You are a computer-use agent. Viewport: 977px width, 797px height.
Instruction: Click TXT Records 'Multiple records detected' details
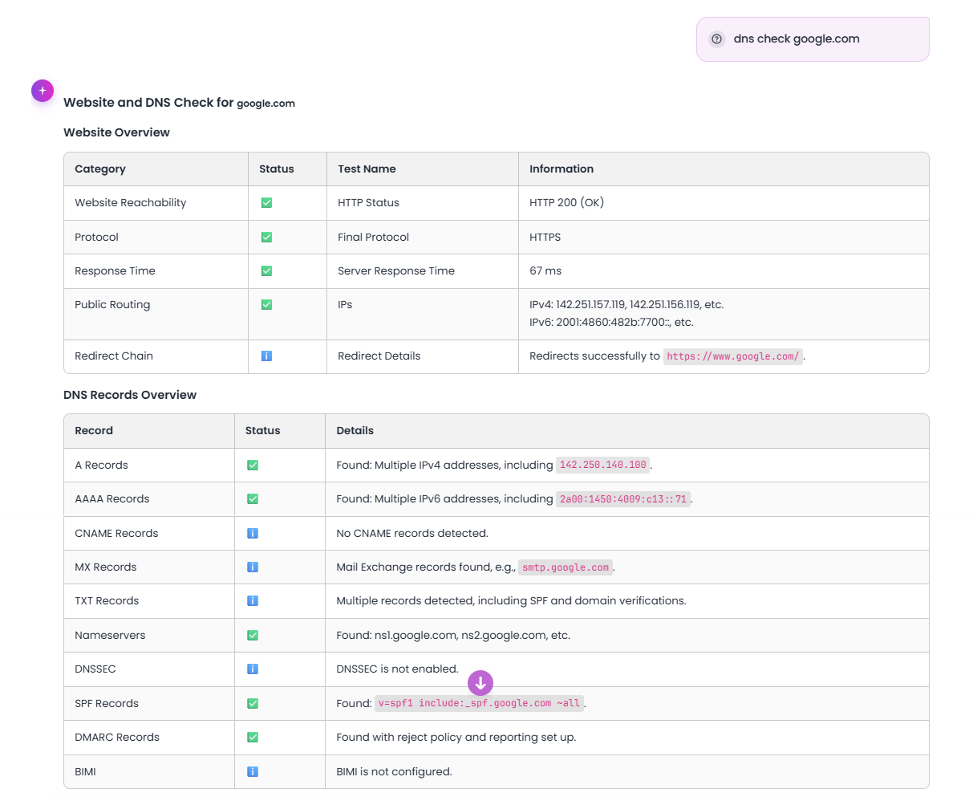pyautogui.click(x=511, y=601)
